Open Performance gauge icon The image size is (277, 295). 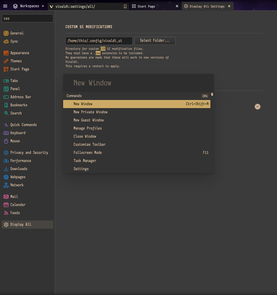(6, 161)
